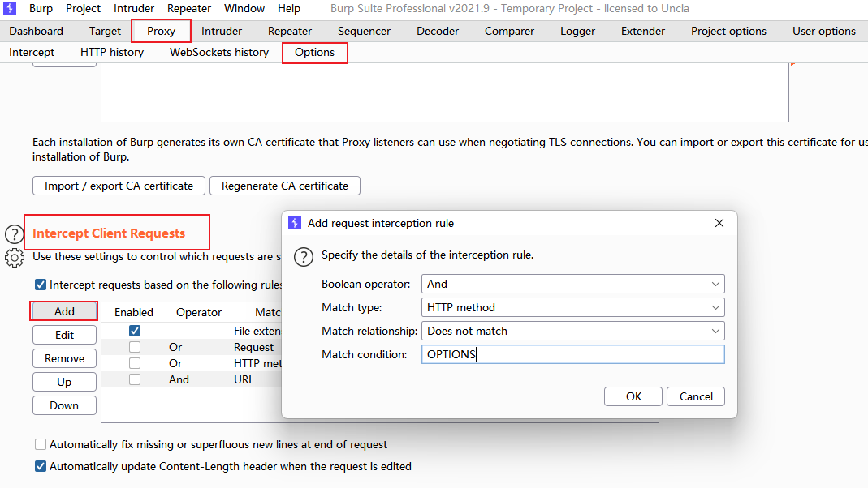Viewport: 868px width, 488px height.
Task: Select the Proxy Options sub-tab
Action: [x=314, y=53]
